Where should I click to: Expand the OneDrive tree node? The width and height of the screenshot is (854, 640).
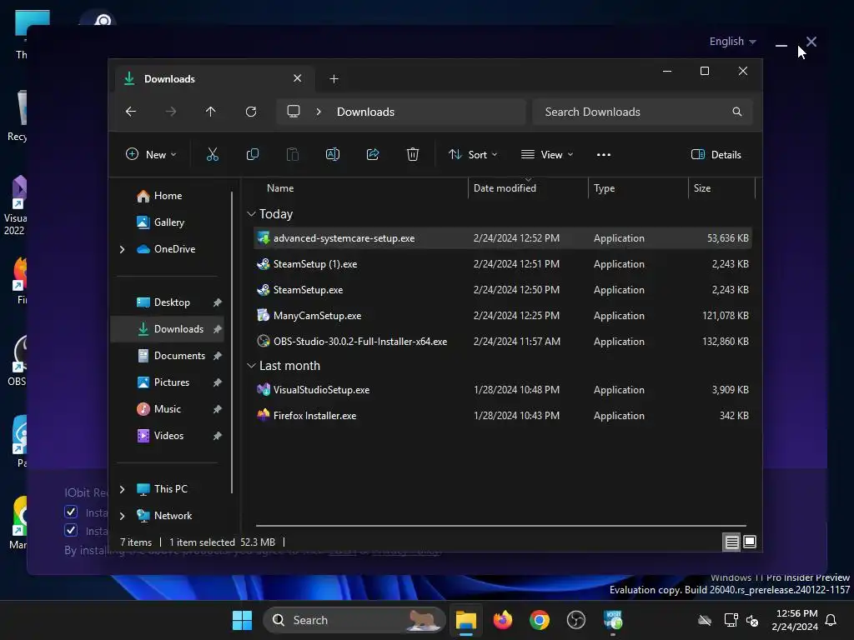click(122, 249)
